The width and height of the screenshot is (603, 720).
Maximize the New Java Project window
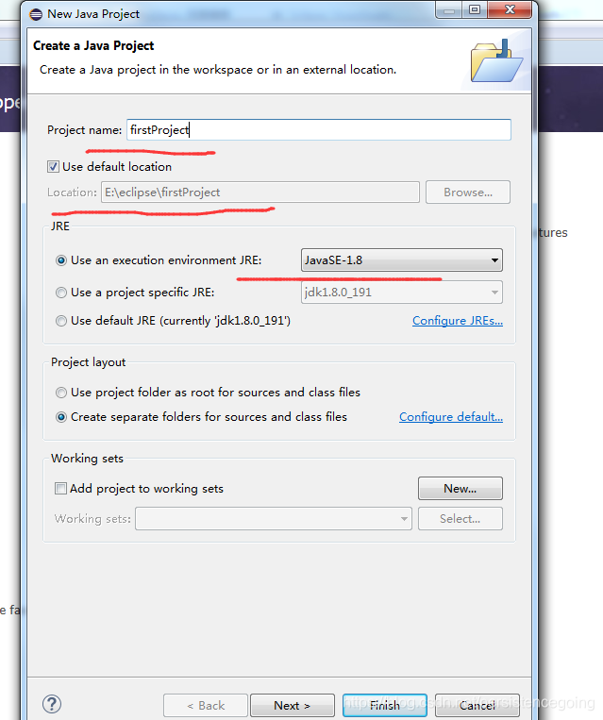475,10
